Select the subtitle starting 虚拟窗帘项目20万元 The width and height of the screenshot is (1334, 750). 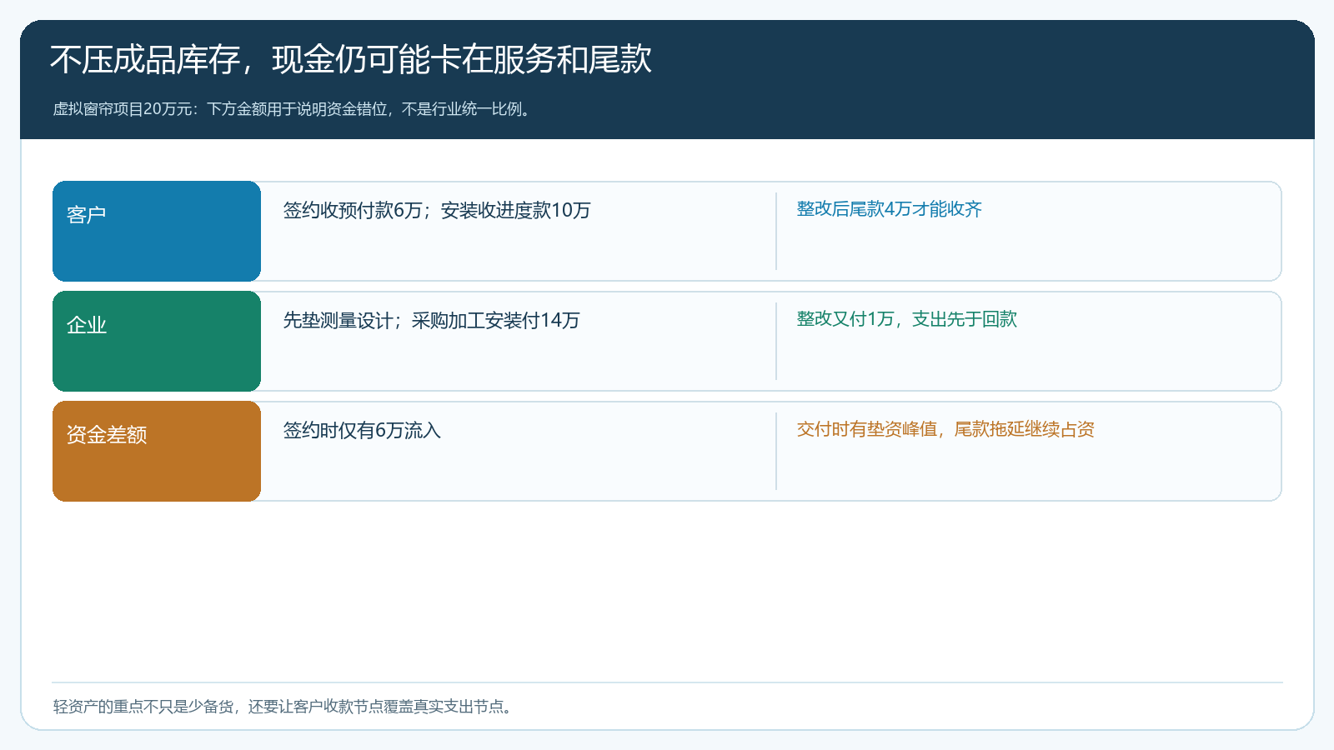coord(293,109)
